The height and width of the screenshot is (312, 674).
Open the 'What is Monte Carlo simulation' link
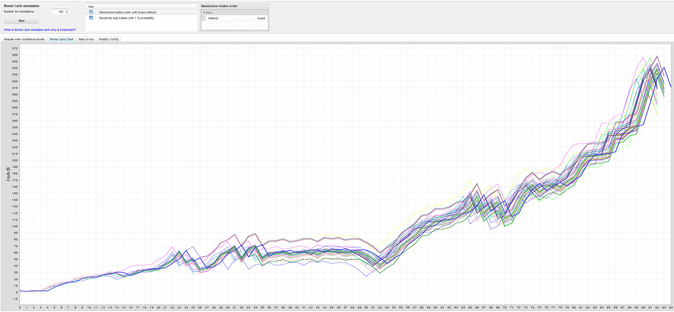pos(40,30)
